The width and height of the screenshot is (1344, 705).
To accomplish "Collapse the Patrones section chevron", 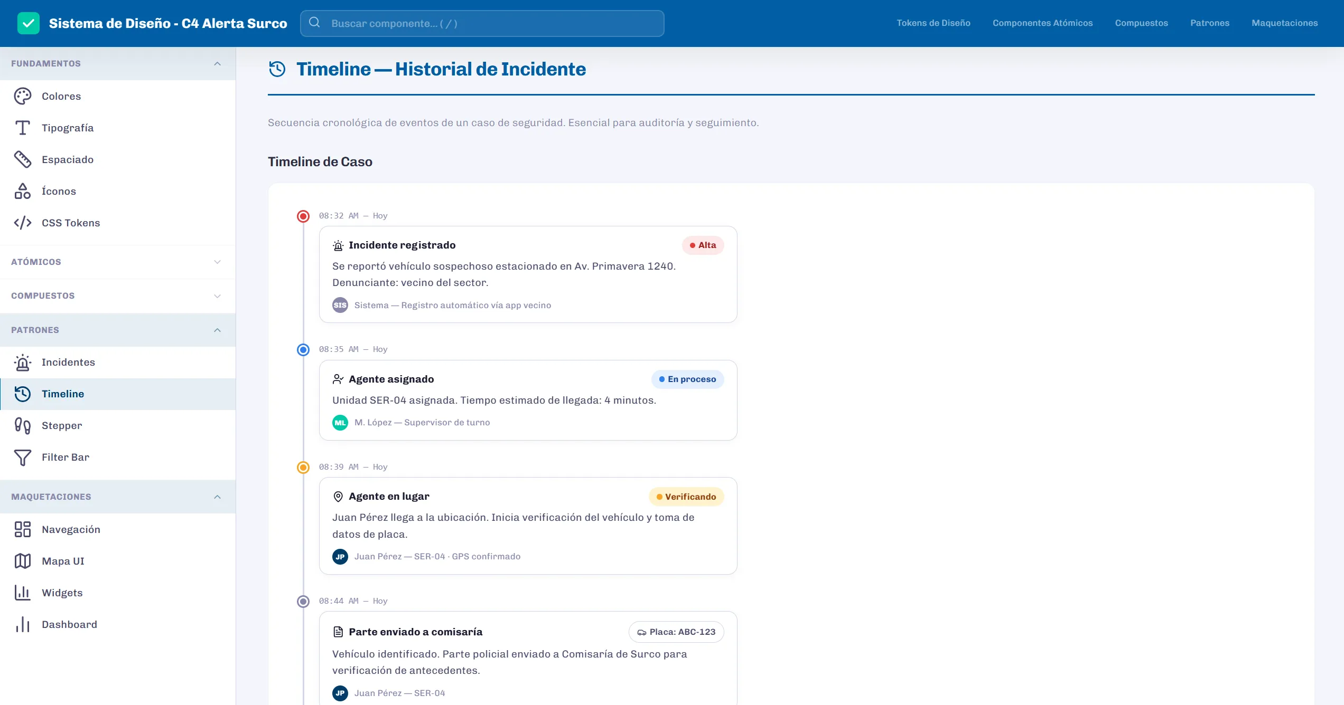I will [x=217, y=330].
